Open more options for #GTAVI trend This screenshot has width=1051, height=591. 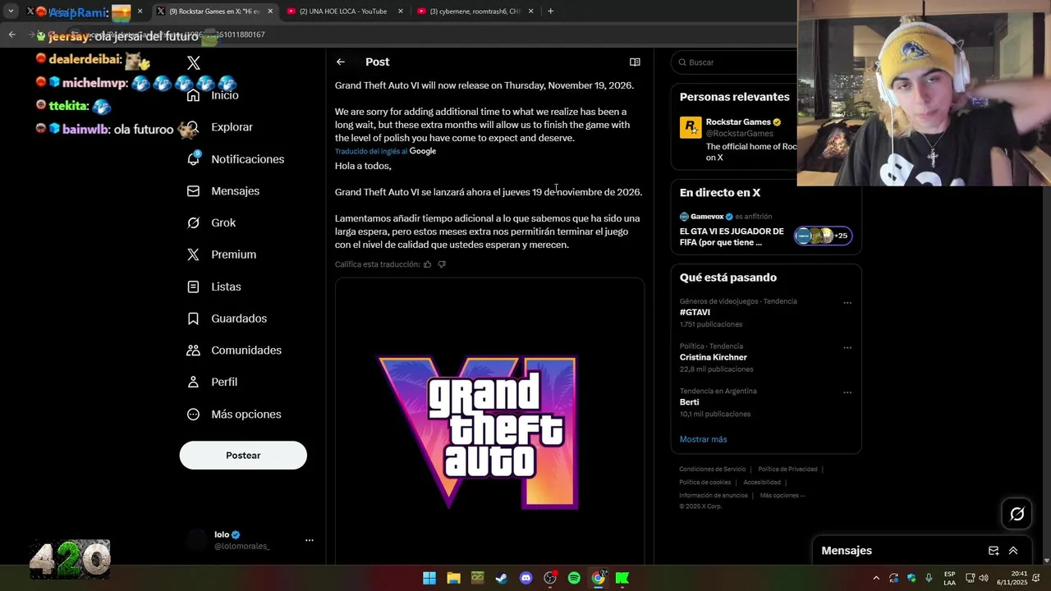847,303
